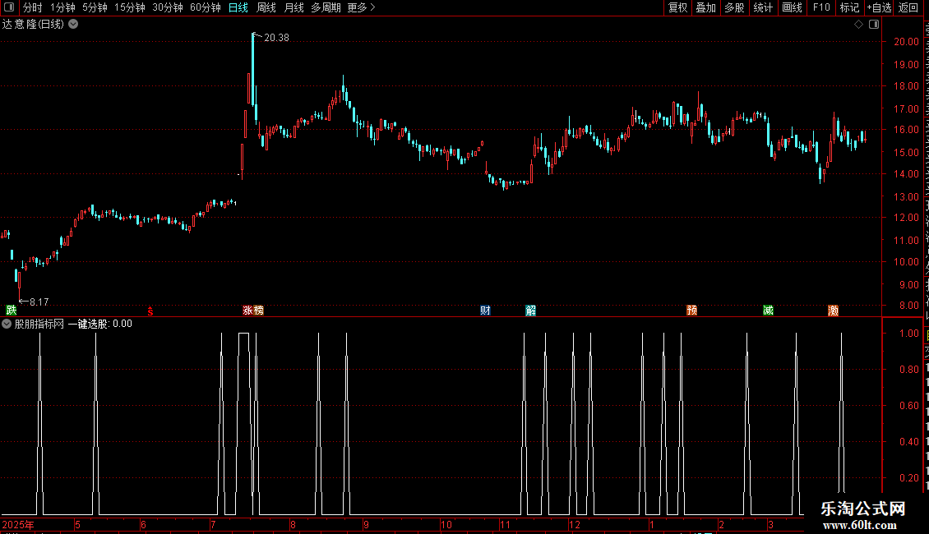The image size is (929, 534).
Task: Click the 榜 event marker
Action: 258,311
